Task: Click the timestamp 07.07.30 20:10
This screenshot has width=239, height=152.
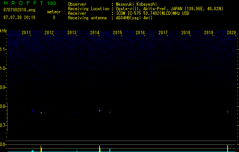Action: (x=19, y=17)
